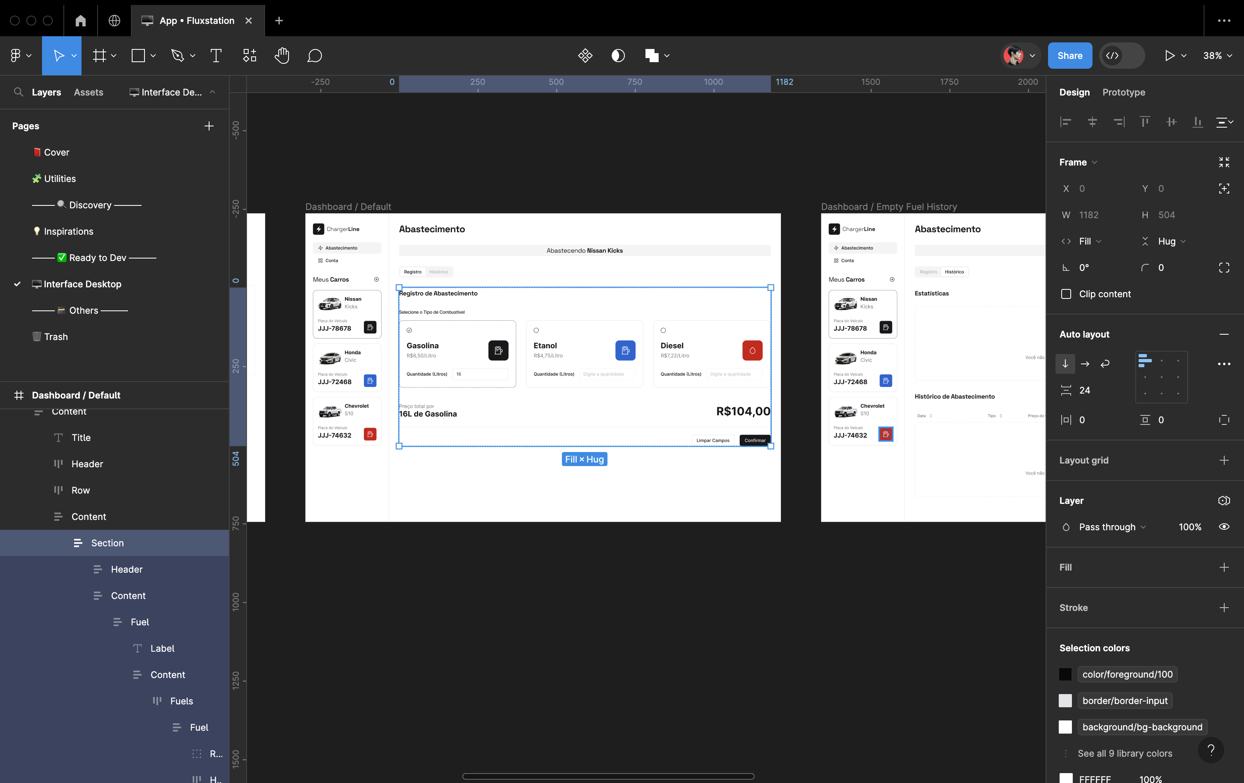
Task: Open zoom level 38% dropdown
Action: click(1218, 55)
